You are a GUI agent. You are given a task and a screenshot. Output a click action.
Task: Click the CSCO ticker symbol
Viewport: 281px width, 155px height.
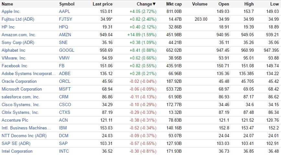point(65,105)
